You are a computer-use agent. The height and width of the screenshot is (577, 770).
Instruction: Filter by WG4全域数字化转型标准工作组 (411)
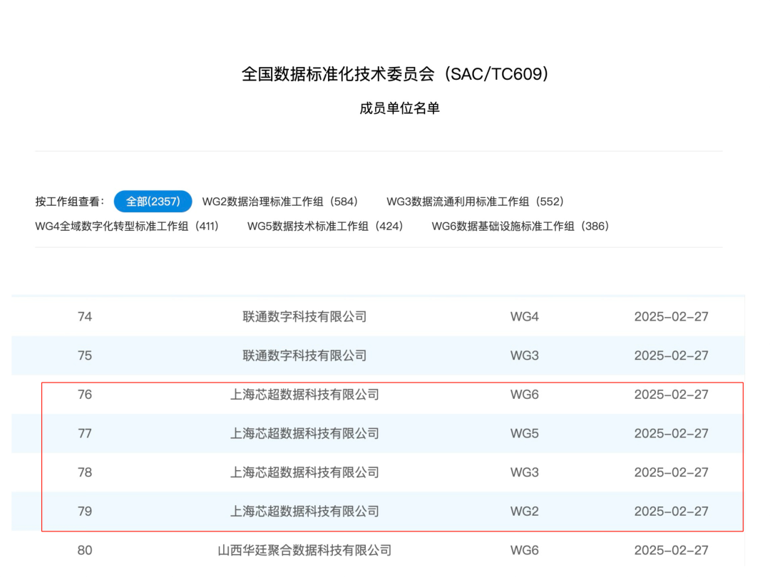(x=127, y=227)
